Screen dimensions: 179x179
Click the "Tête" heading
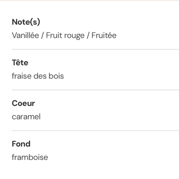click(20, 63)
